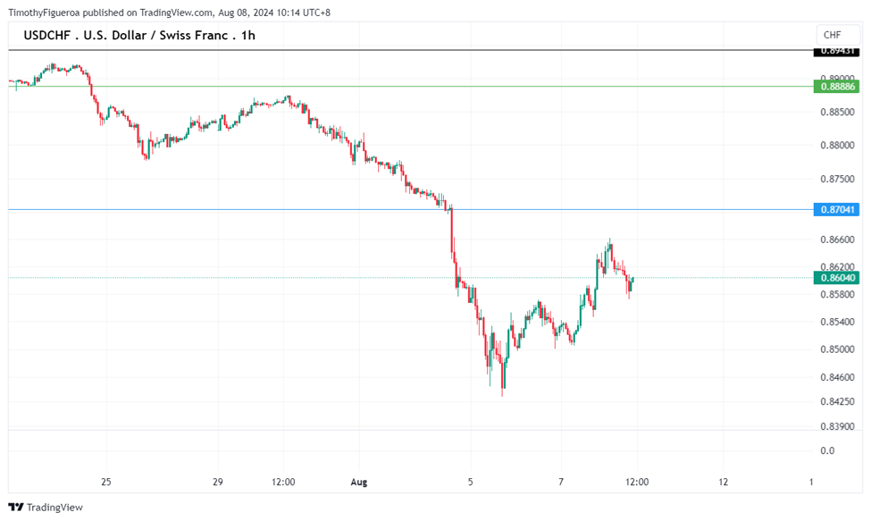The image size is (871, 521).
Task: Click the 0.88000 price scale value
Action: pyautogui.click(x=839, y=146)
